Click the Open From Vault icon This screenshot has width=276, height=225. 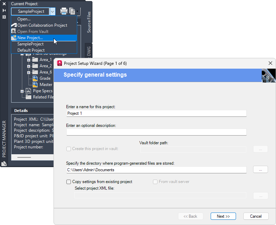click(x=14, y=32)
